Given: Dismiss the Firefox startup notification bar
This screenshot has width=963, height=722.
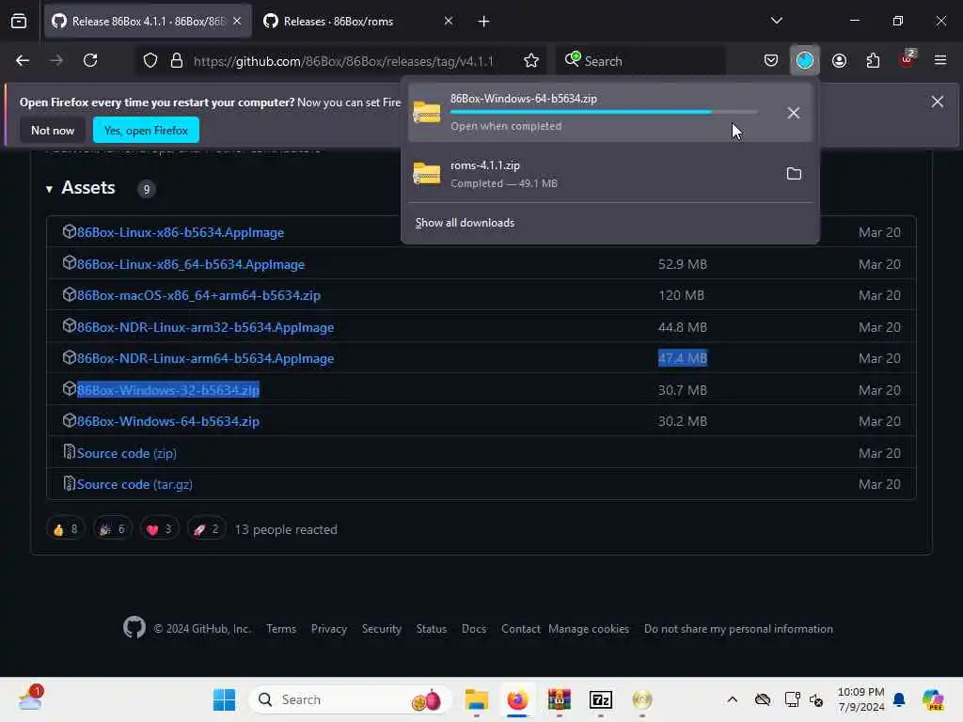Looking at the screenshot, I should coord(938,102).
